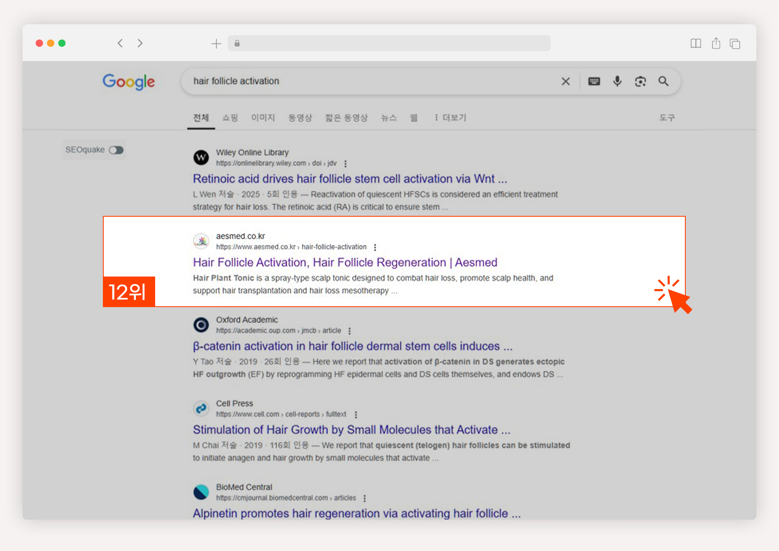Open the Alpinetin promotes hair regeneration result
Viewport: 779px width, 551px height.
point(357,513)
